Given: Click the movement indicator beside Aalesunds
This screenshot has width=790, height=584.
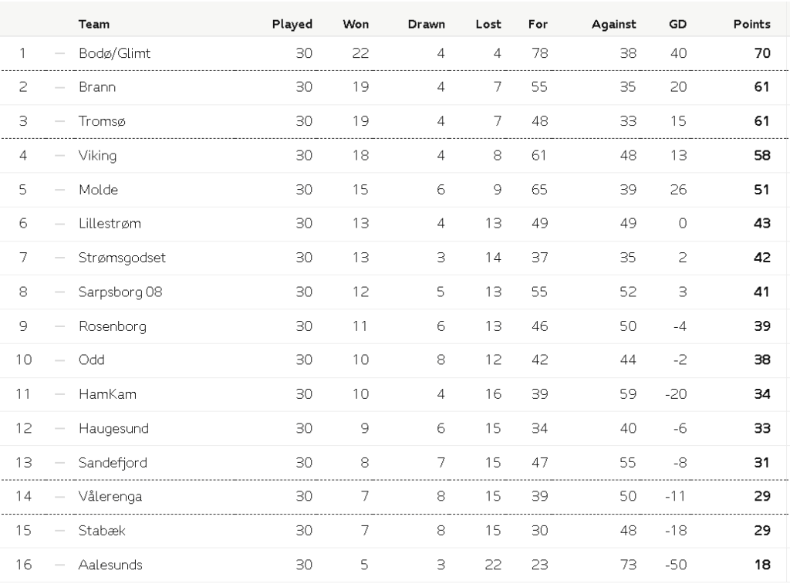Looking at the screenshot, I should [x=60, y=565].
